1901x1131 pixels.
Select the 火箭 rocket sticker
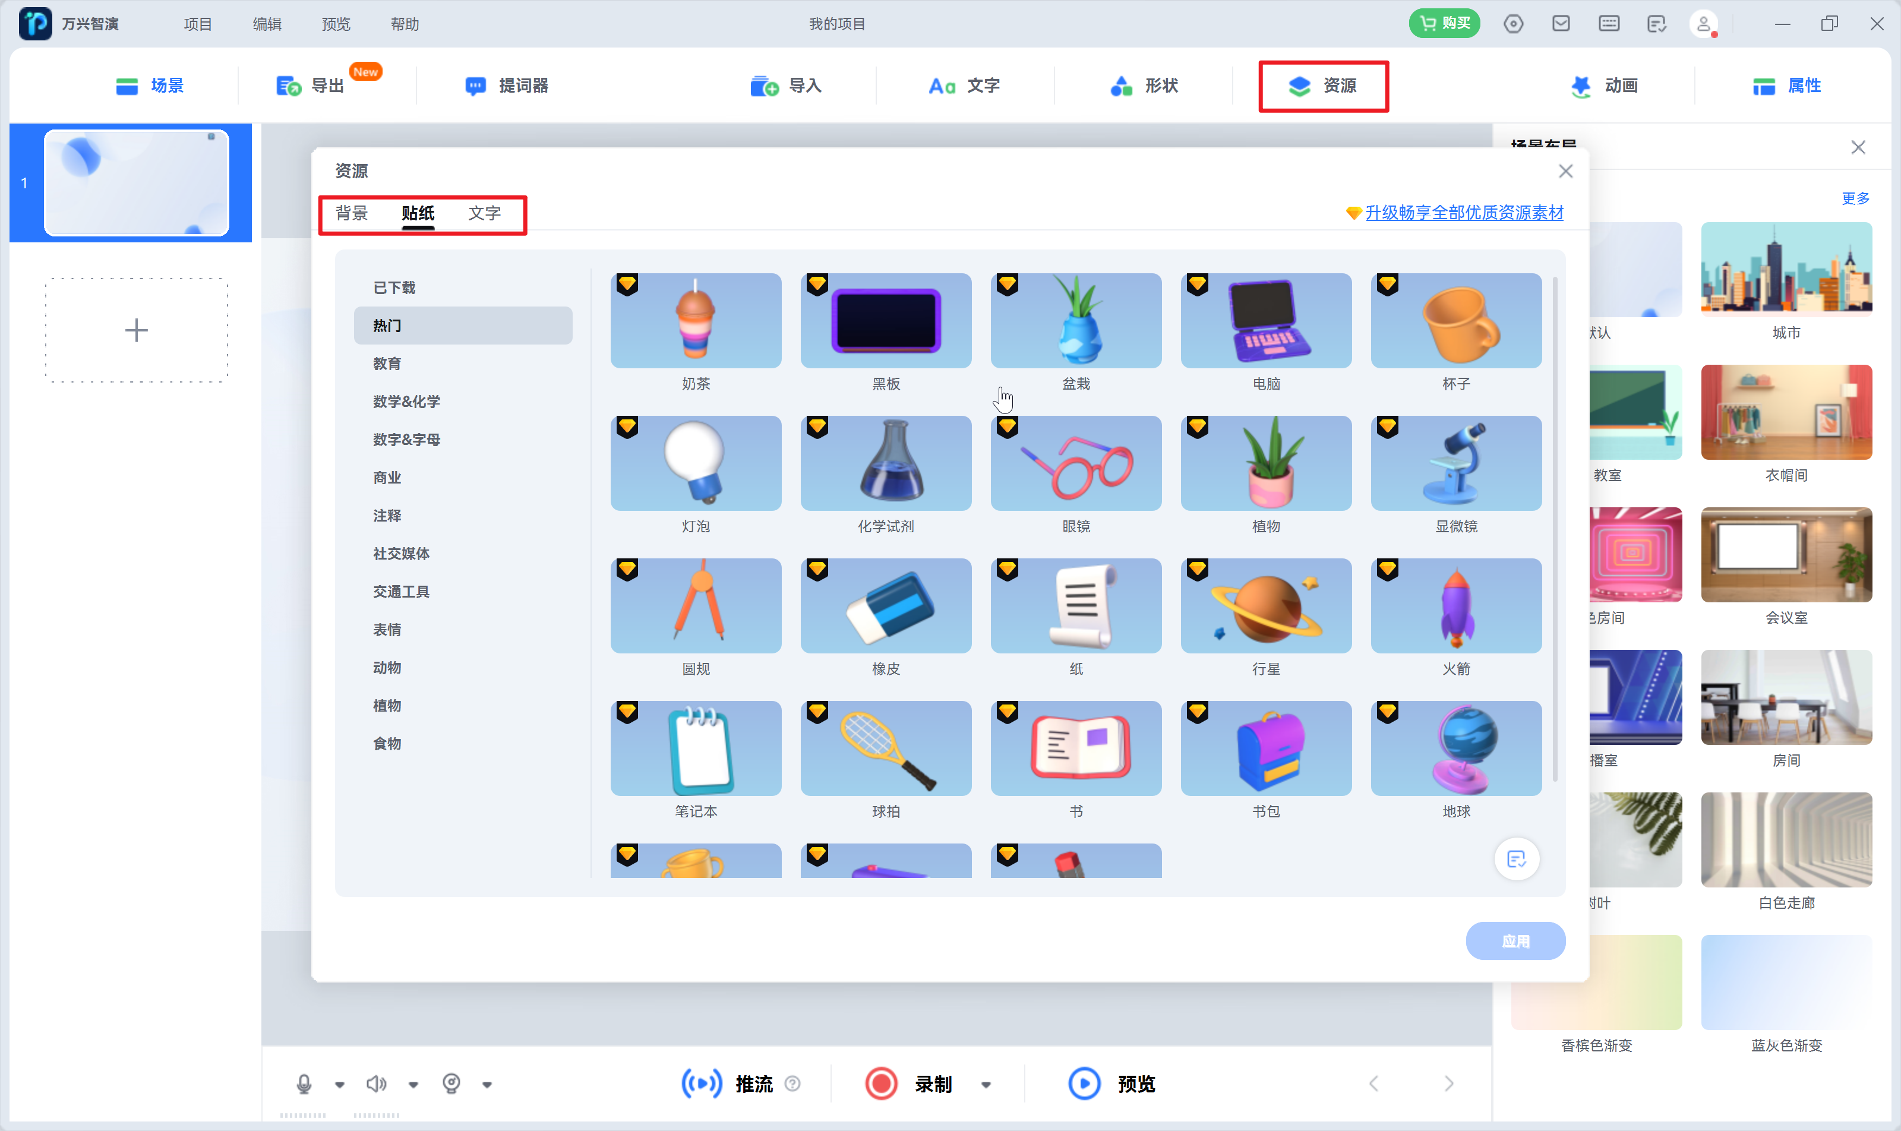point(1456,606)
